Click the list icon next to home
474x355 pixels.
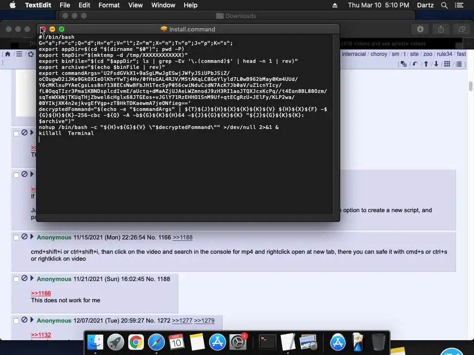19,54
